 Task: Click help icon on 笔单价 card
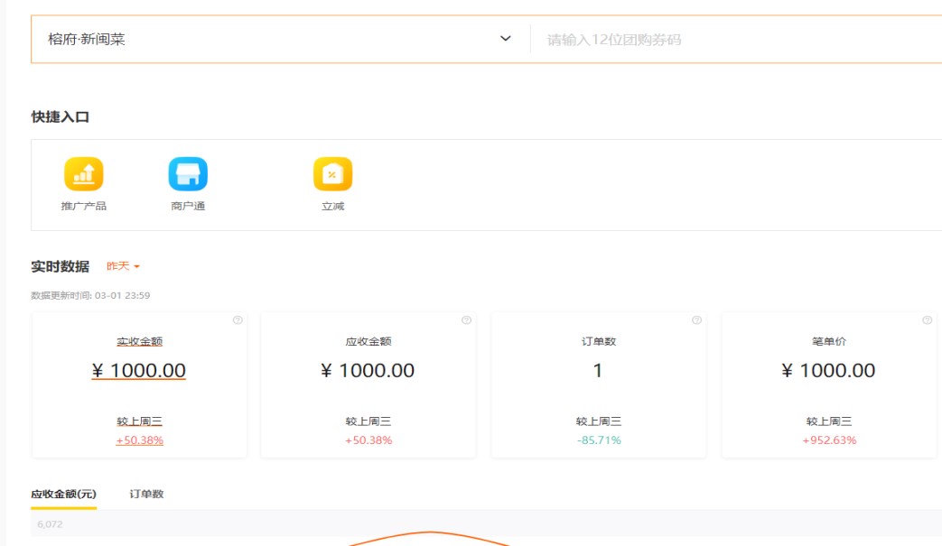927,320
